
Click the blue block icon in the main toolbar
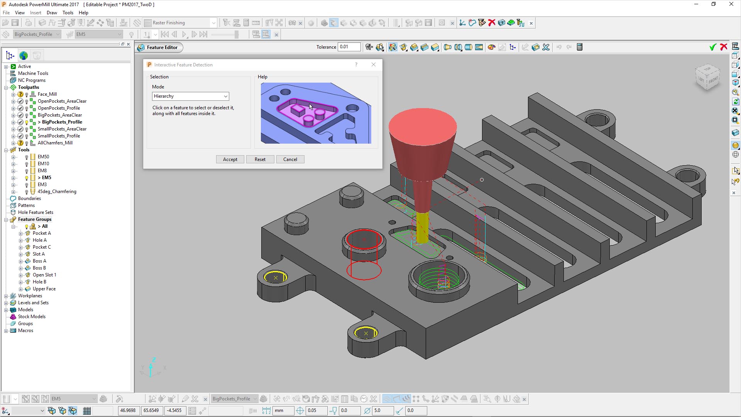click(x=501, y=23)
